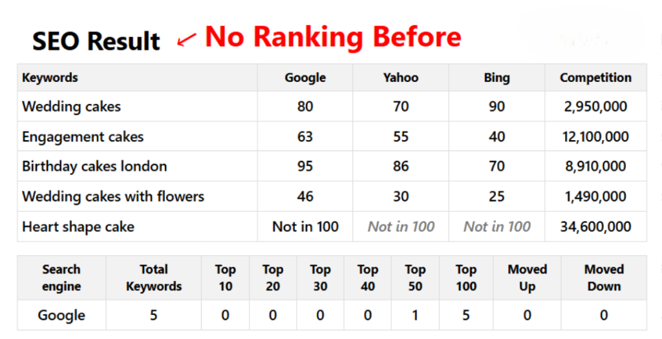
Task: Click the 34,600,000 competition value
Action: click(x=595, y=227)
